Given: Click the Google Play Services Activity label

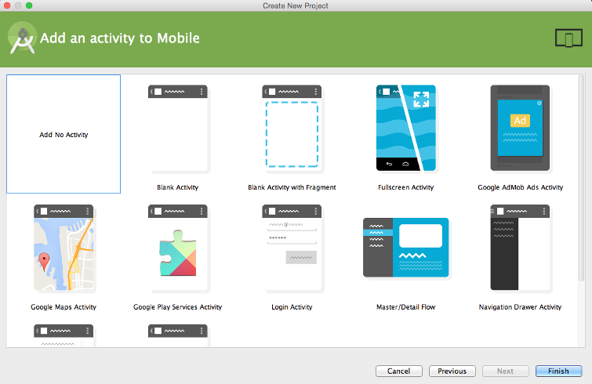Looking at the screenshot, I should [178, 307].
